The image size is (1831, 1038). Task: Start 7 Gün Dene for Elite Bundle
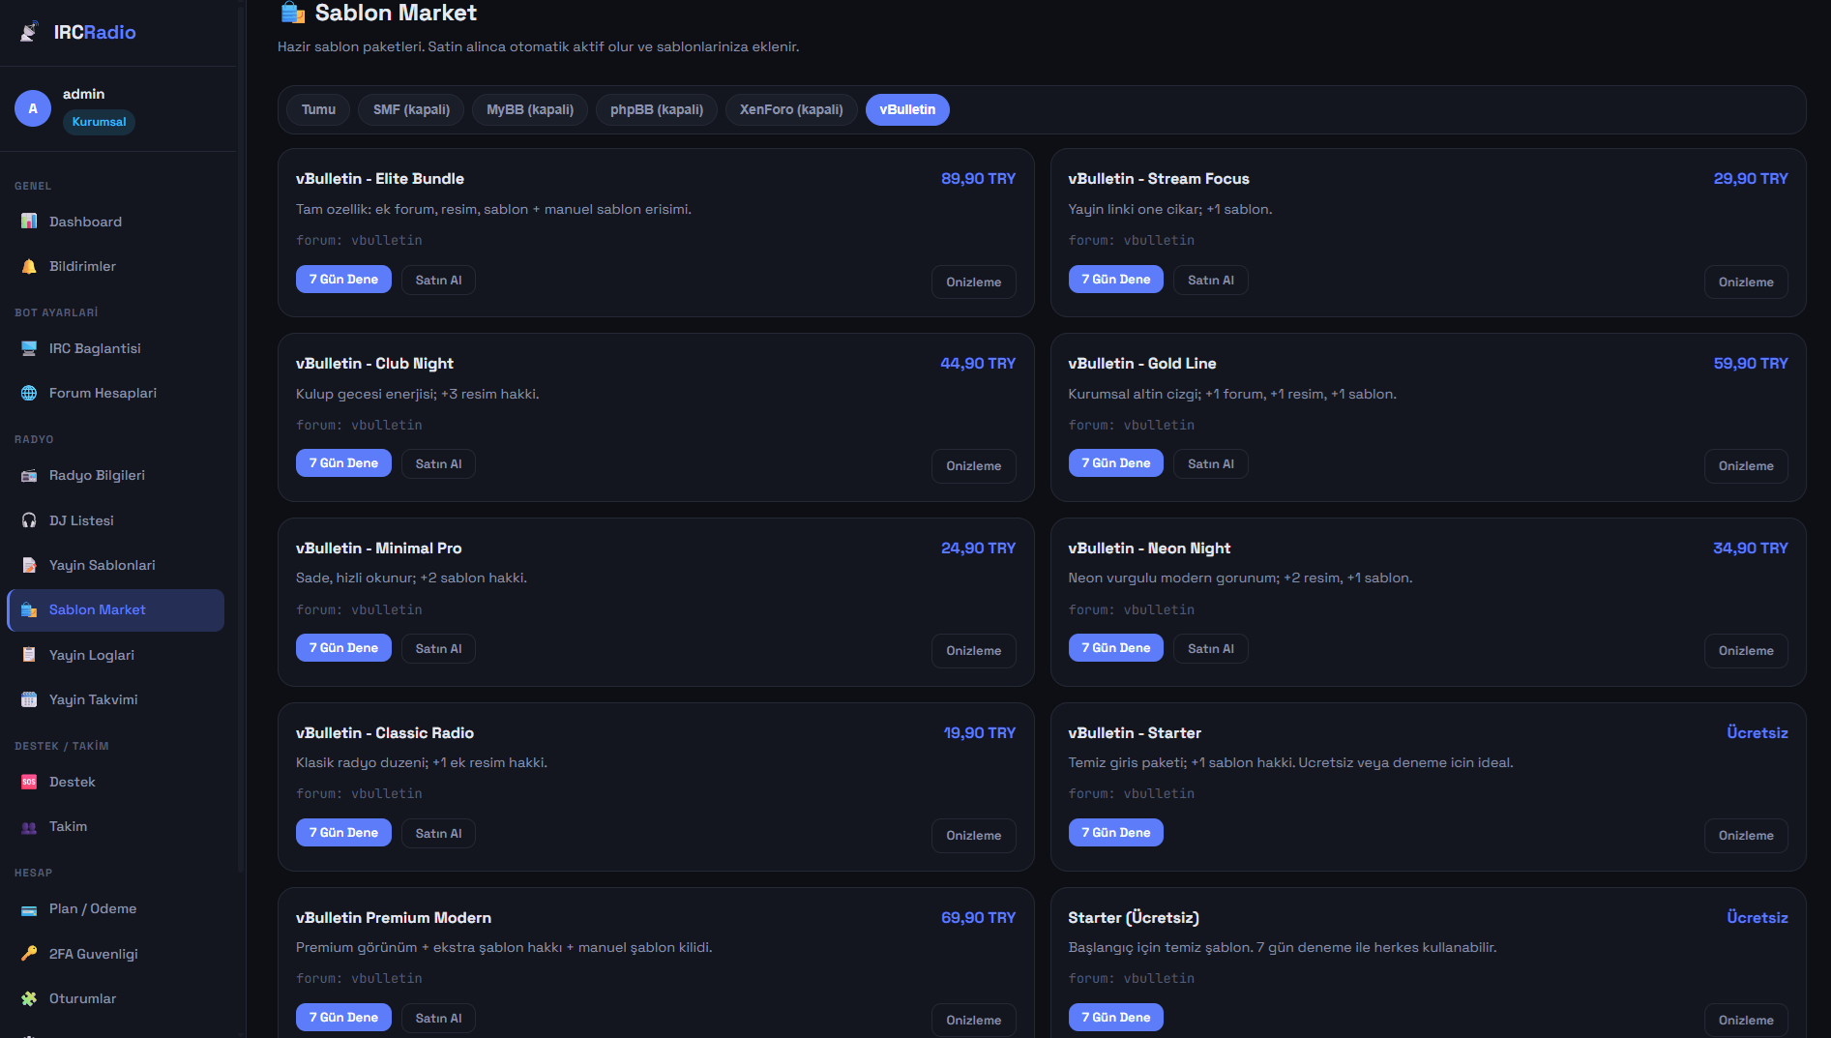343,280
